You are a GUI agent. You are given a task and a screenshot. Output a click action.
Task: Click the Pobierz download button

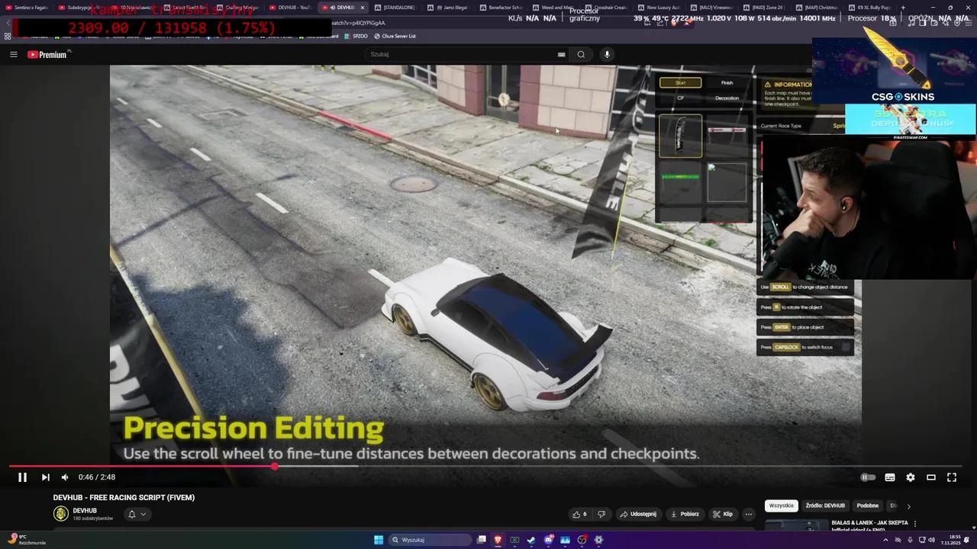pyautogui.click(x=685, y=514)
